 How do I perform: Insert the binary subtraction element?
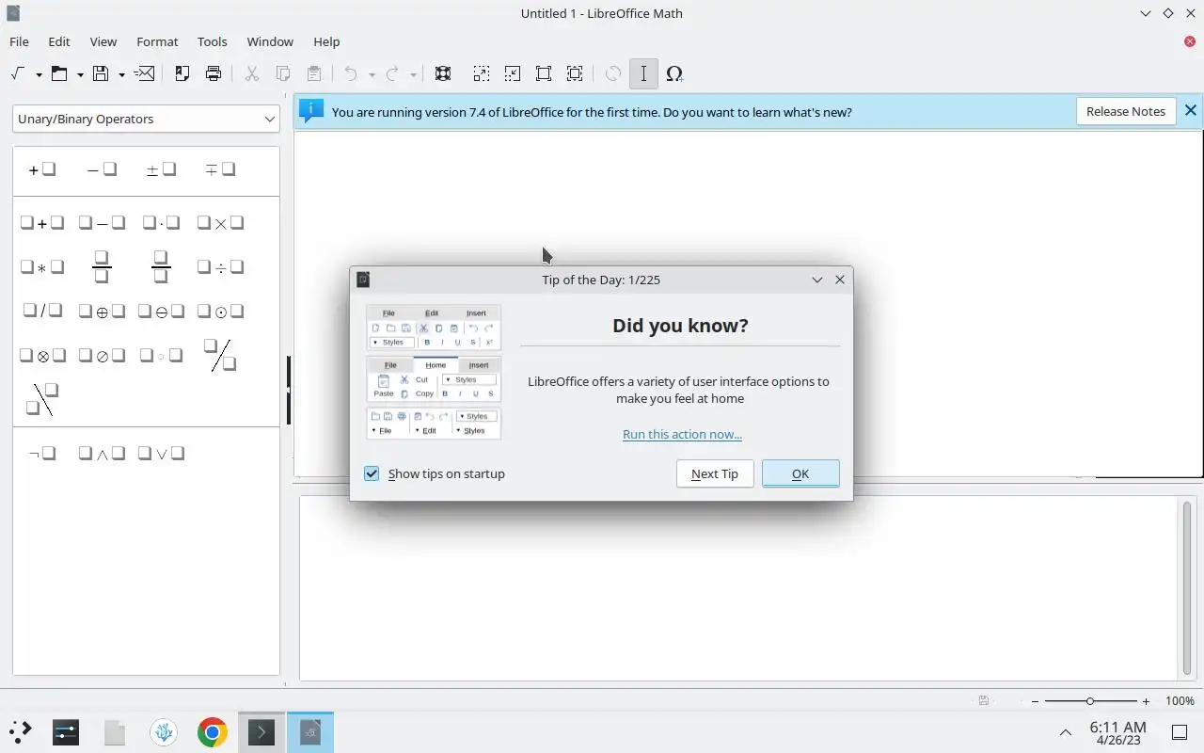[x=102, y=223]
